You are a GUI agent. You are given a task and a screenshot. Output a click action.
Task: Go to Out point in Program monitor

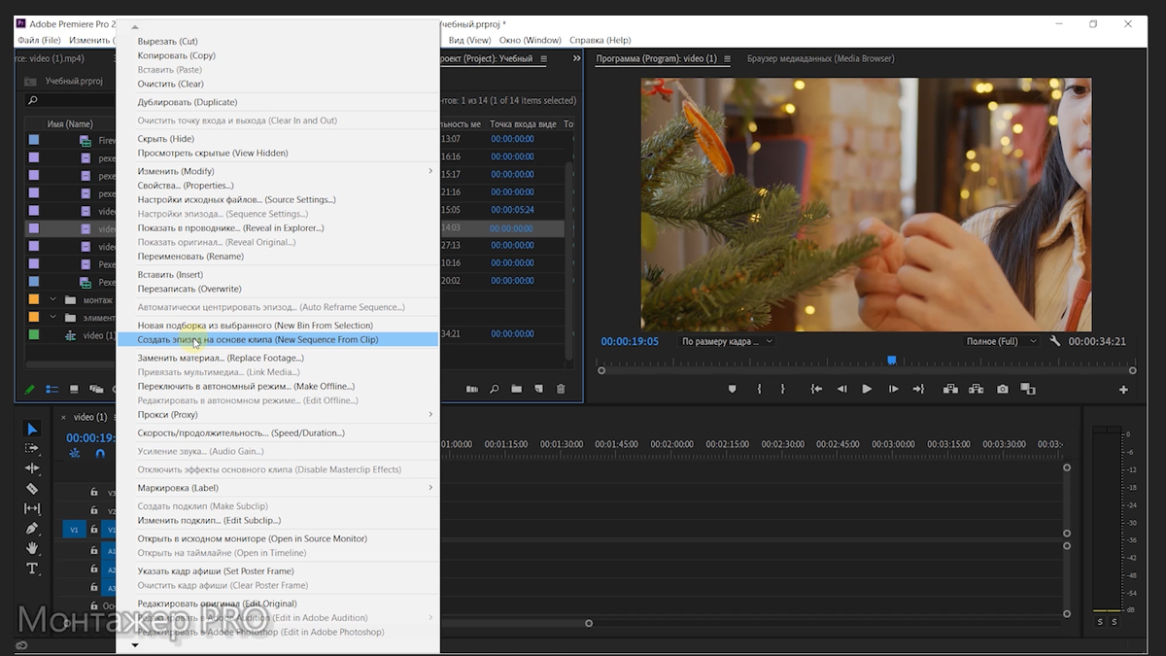(x=918, y=389)
